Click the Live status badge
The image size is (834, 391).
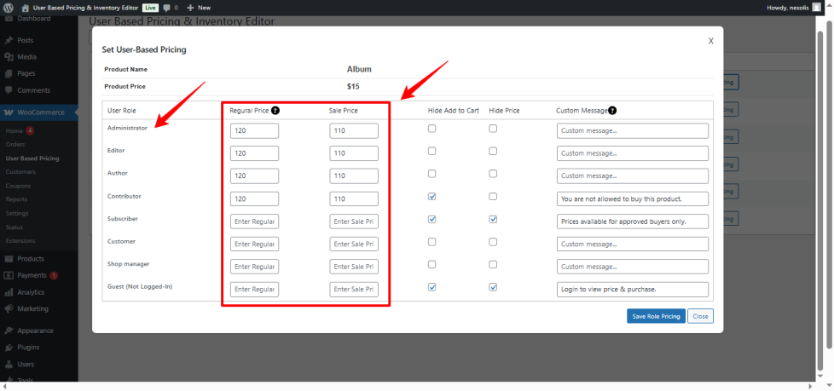click(150, 8)
